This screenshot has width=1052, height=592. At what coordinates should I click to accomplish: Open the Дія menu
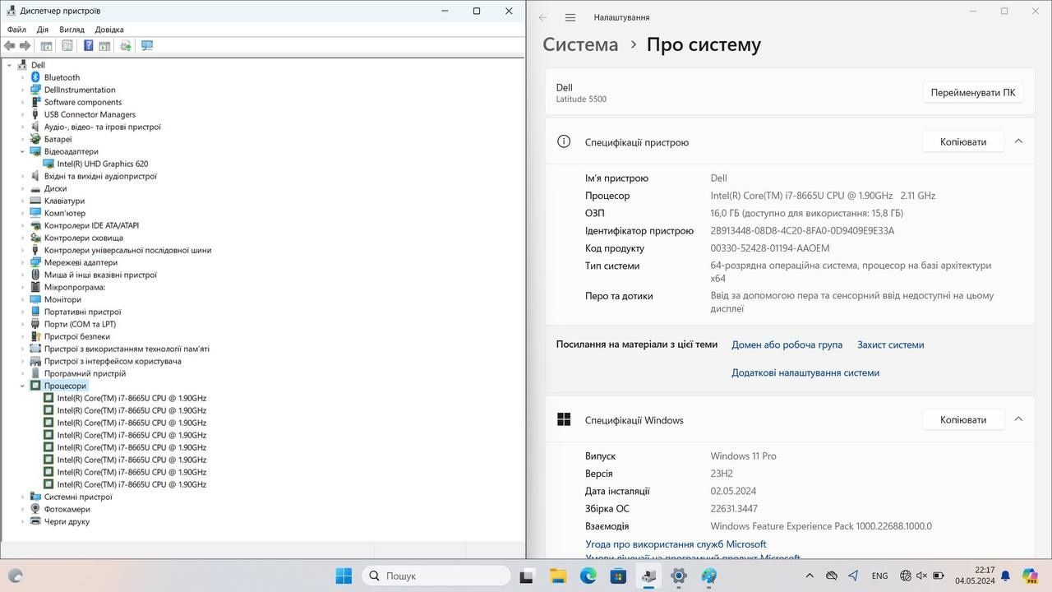[42, 30]
